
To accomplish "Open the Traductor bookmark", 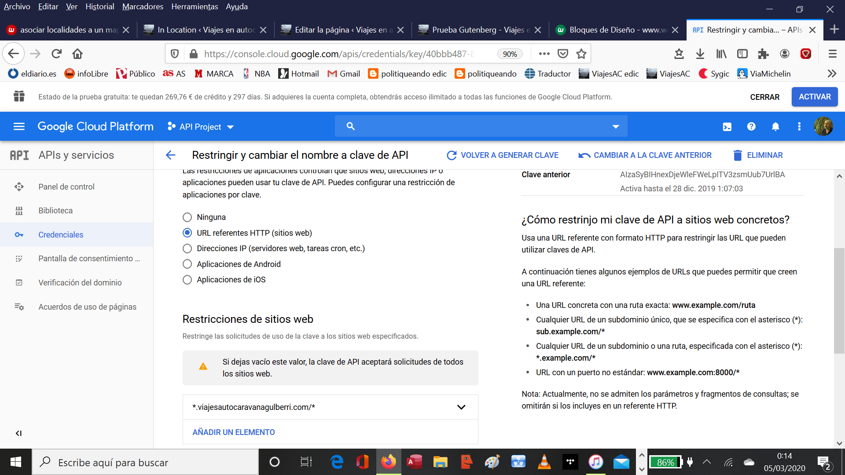I will 547,73.
